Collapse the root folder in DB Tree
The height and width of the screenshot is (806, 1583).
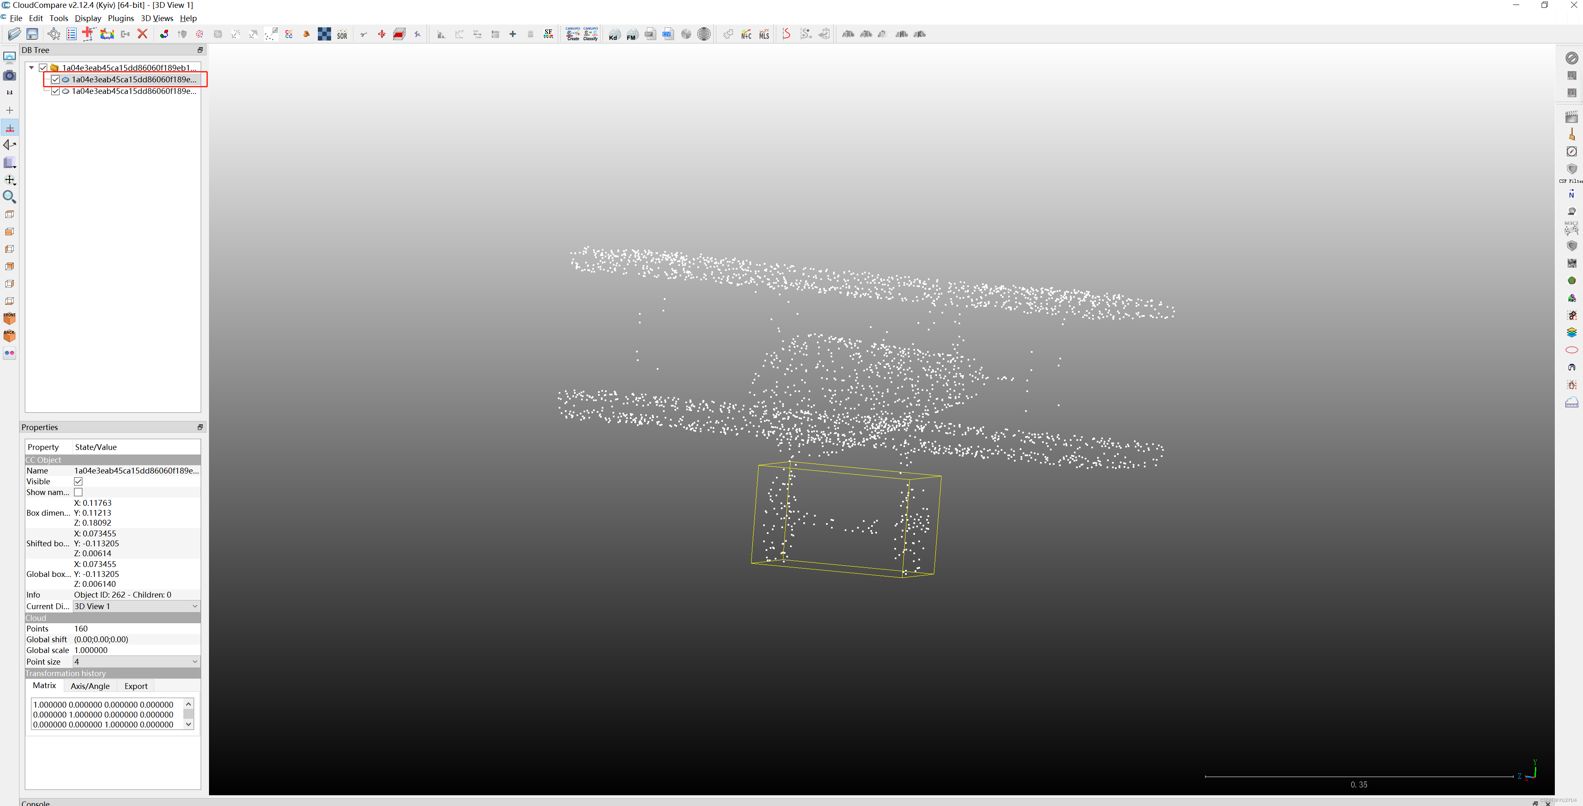(31, 67)
